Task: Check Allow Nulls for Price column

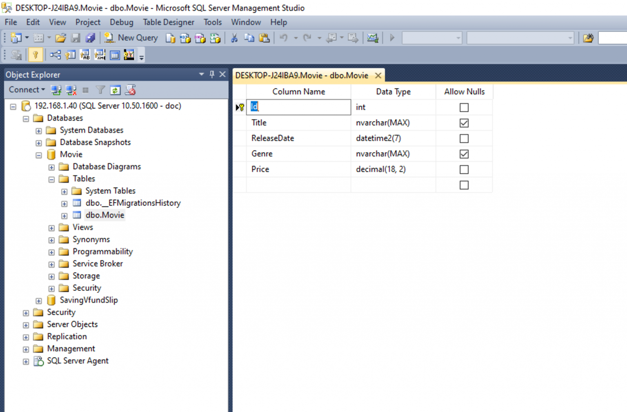Action: (x=464, y=169)
